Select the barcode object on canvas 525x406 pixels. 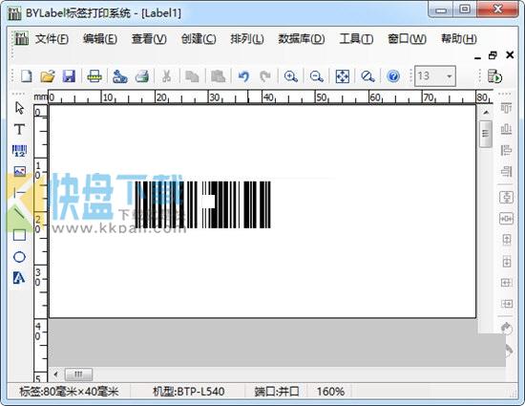[202, 204]
